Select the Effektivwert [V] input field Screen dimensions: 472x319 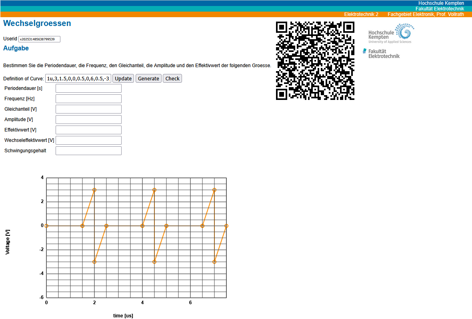[88, 130]
